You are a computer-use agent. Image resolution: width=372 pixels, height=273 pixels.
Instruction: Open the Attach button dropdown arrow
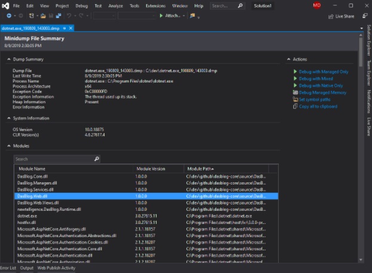pyautogui.click(x=184, y=16)
